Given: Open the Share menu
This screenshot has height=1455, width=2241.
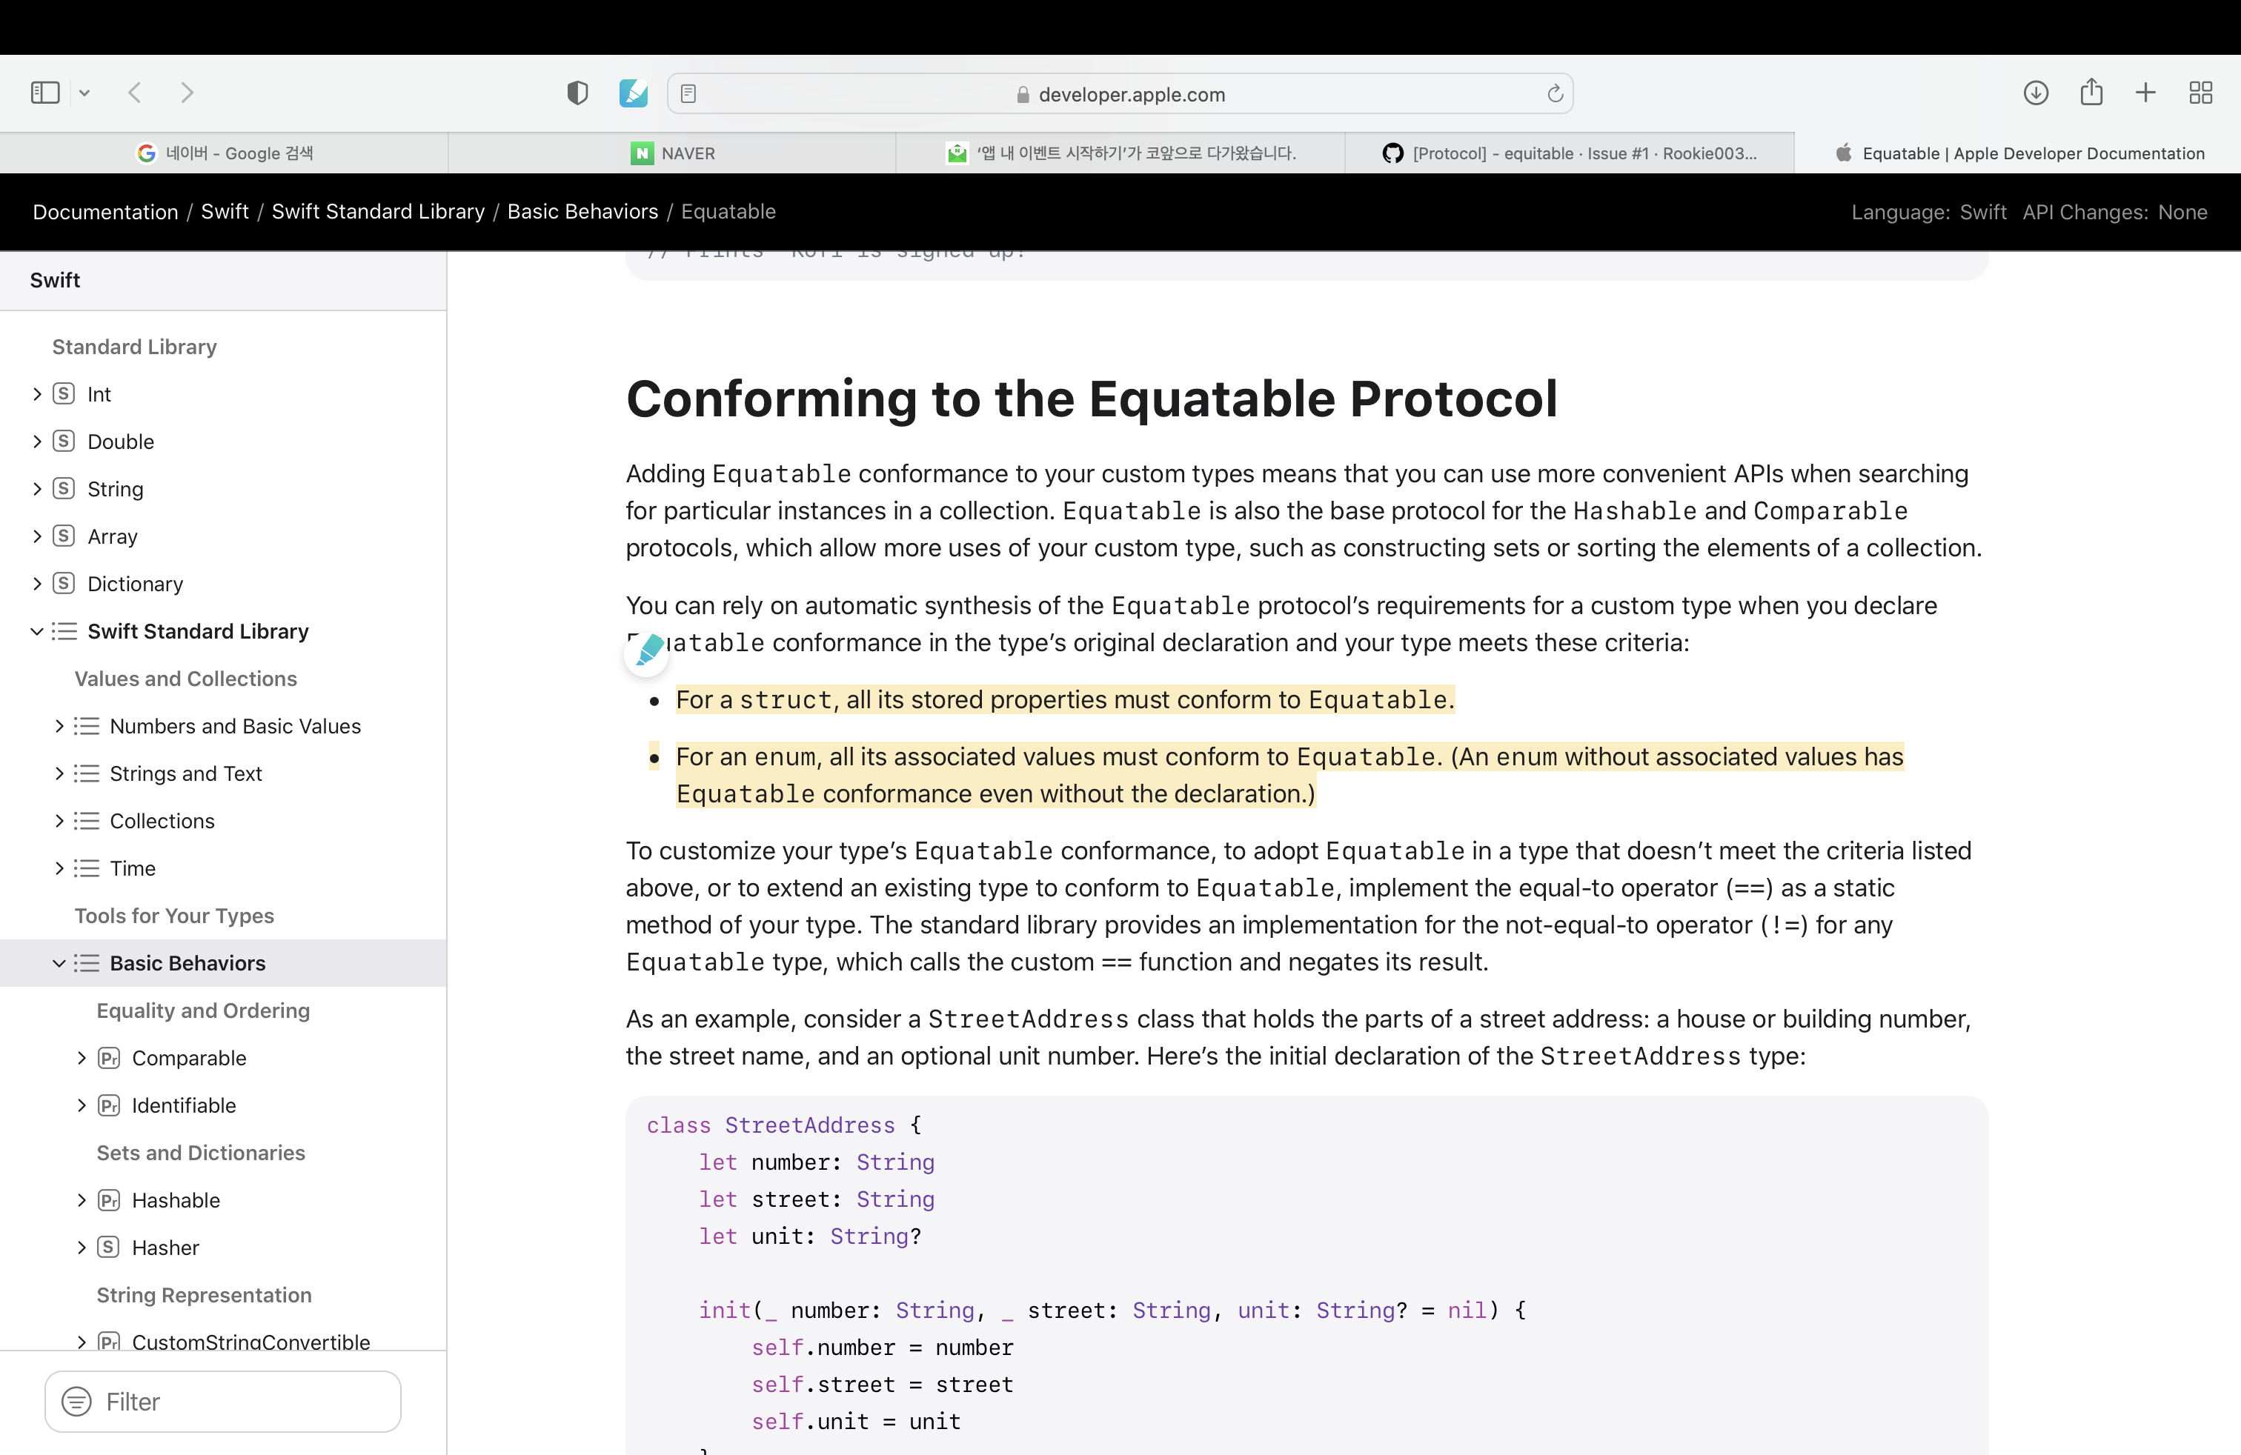Looking at the screenshot, I should pos(2091,92).
